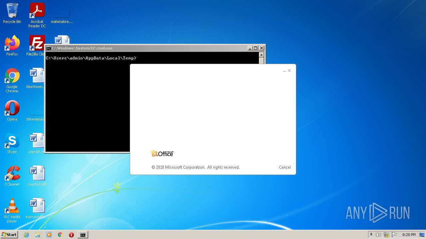
Task: Click the cmd.exe title bar system icon
Action: pyautogui.click(x=48, y=48)
